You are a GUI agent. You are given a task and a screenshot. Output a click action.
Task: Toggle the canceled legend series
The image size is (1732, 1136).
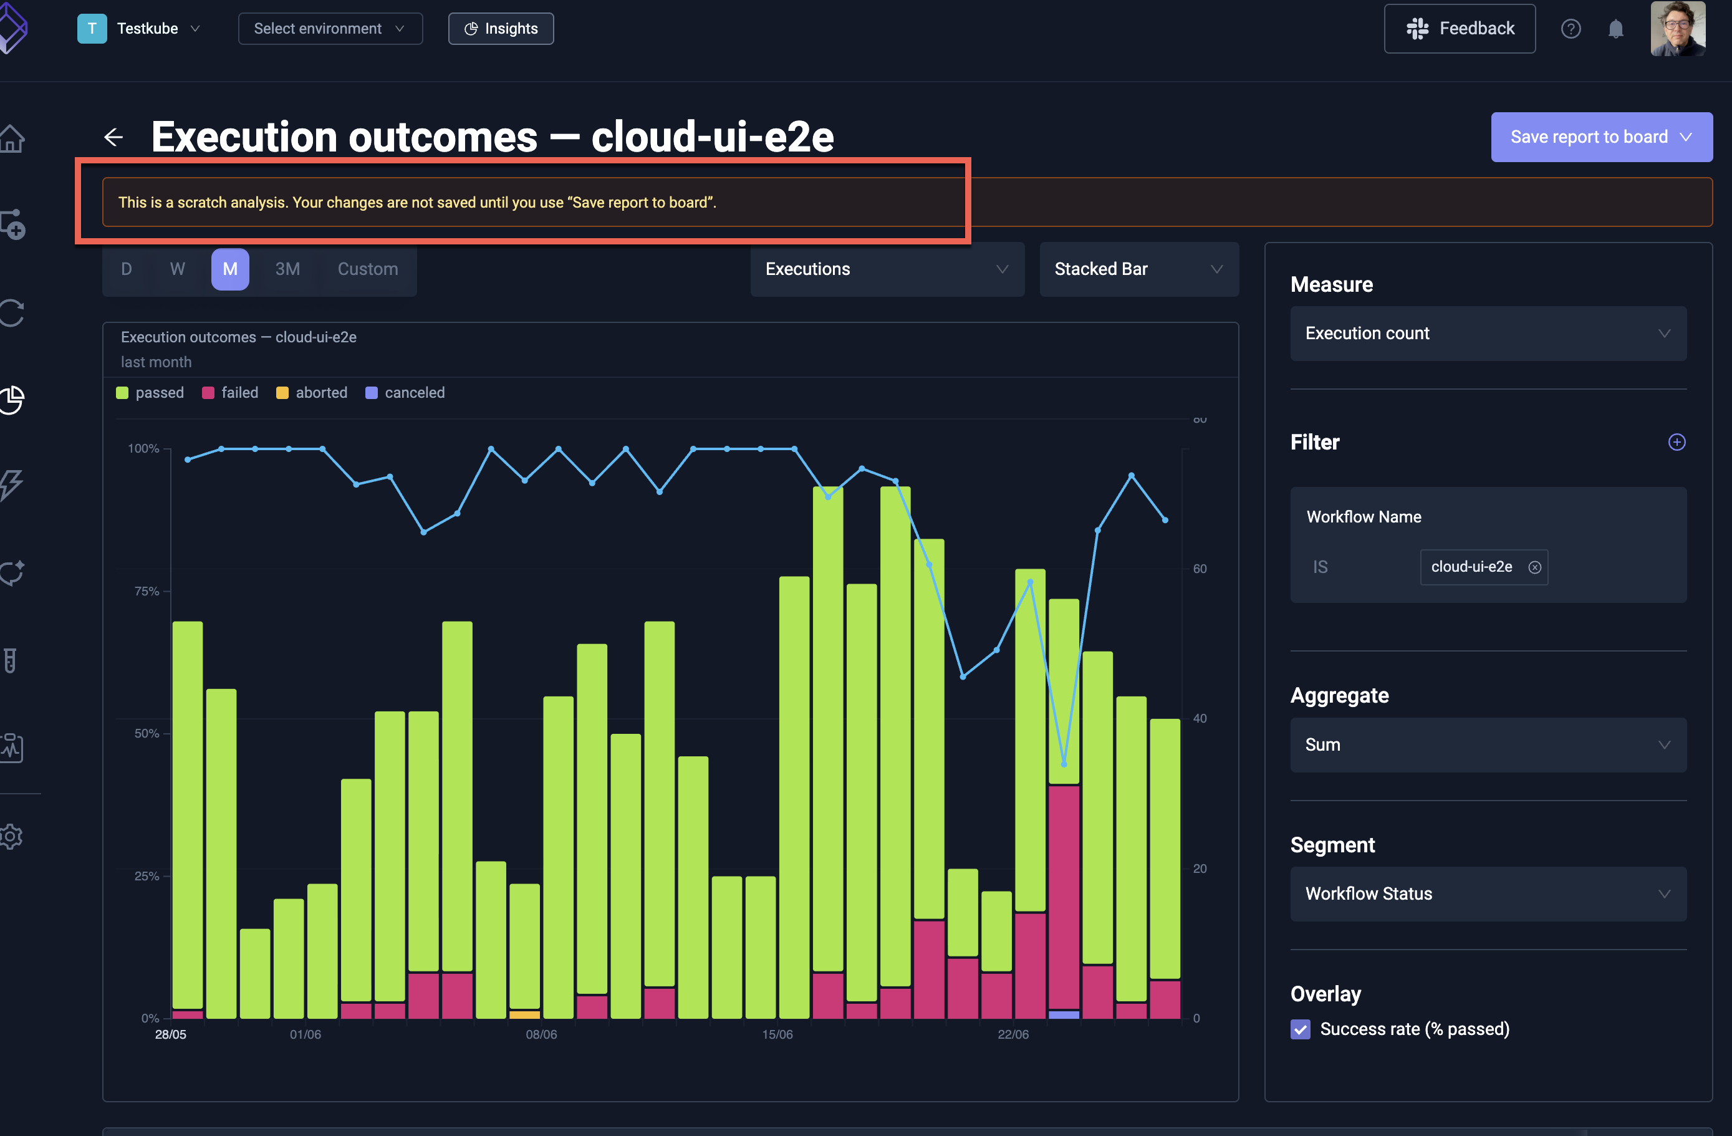(405, 393)
